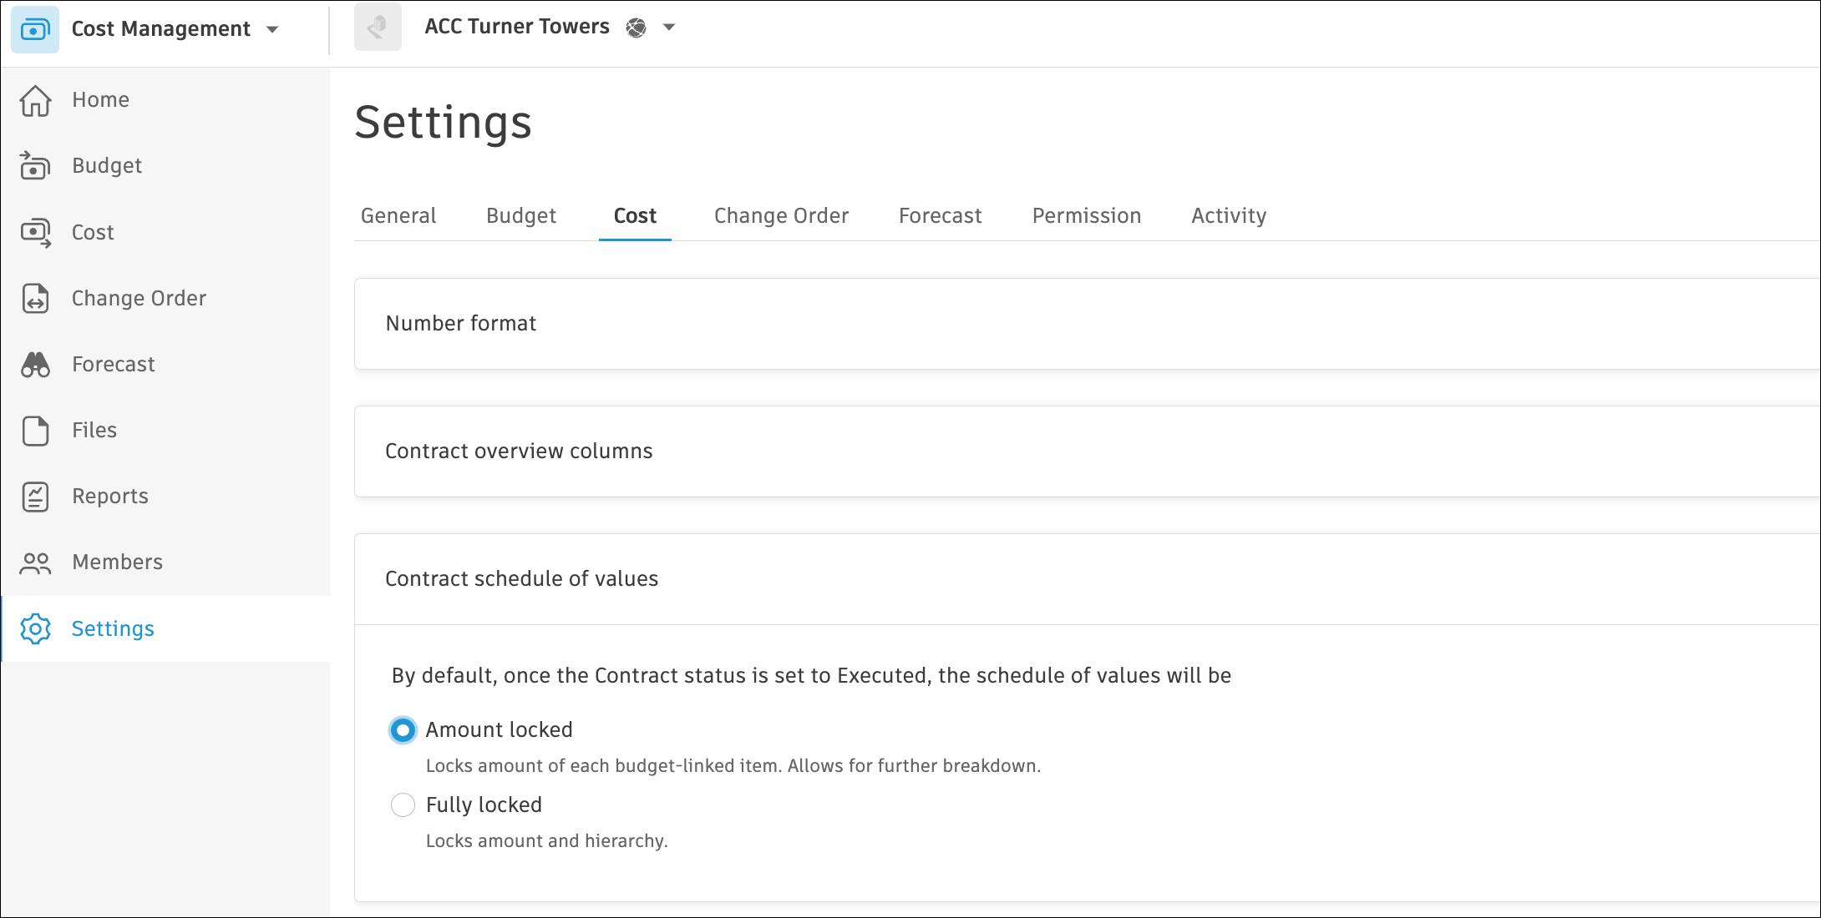The height and width of the screenshot is (918, 1821).
Task: Click the Members people icon
Action: click(x=35, y=562)
